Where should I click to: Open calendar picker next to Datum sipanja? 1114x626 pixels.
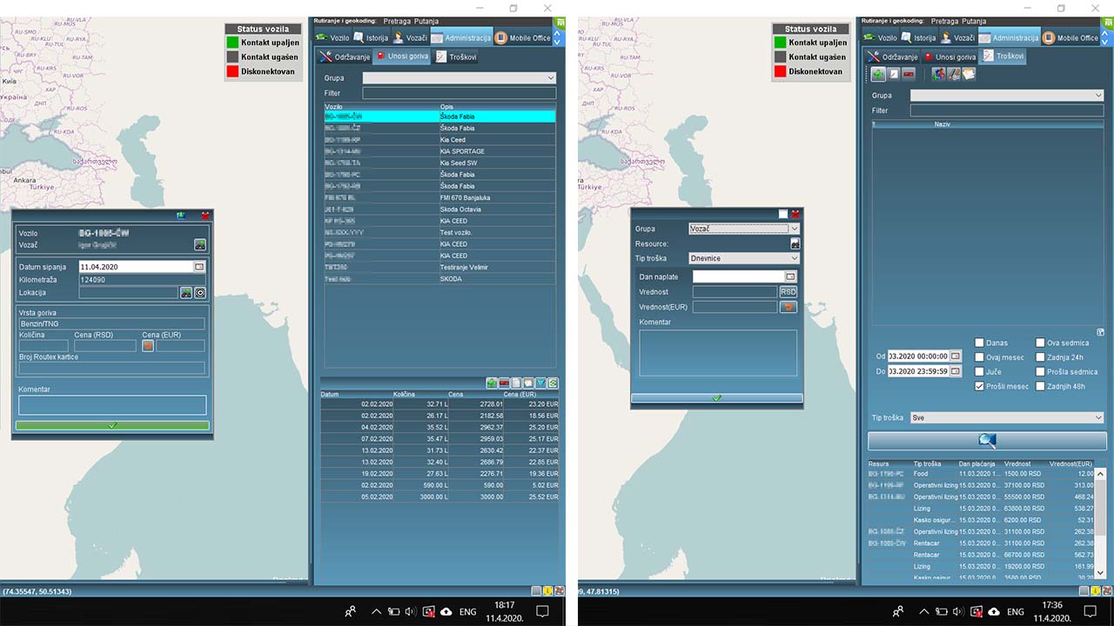[199, 267]
